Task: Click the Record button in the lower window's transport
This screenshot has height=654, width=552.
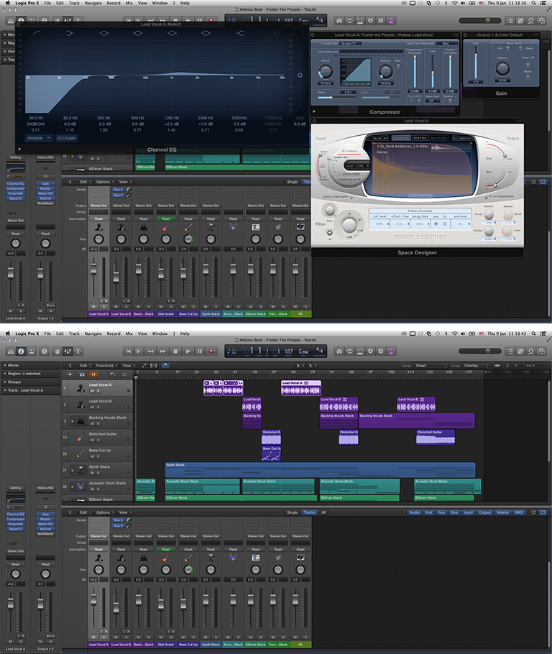Action: [211, 351]
